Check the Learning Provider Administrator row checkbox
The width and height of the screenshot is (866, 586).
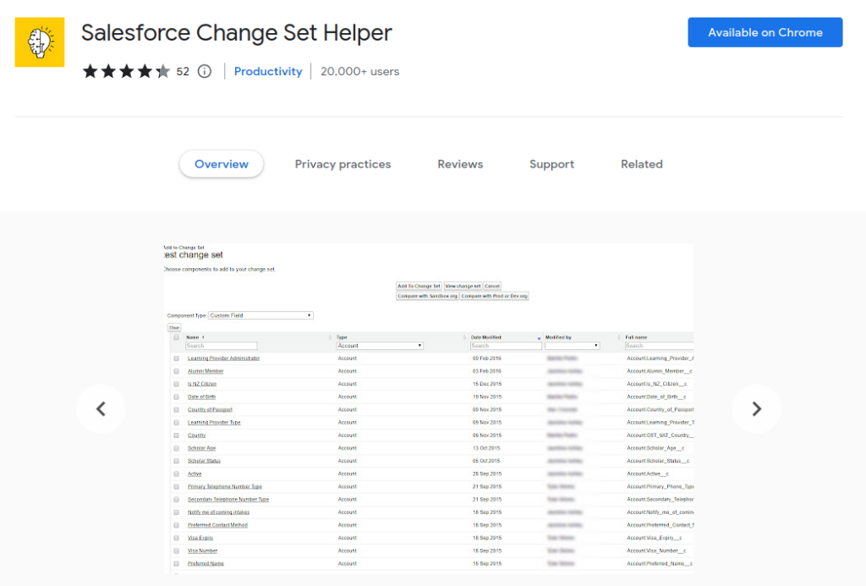click(x=176, y=358)
